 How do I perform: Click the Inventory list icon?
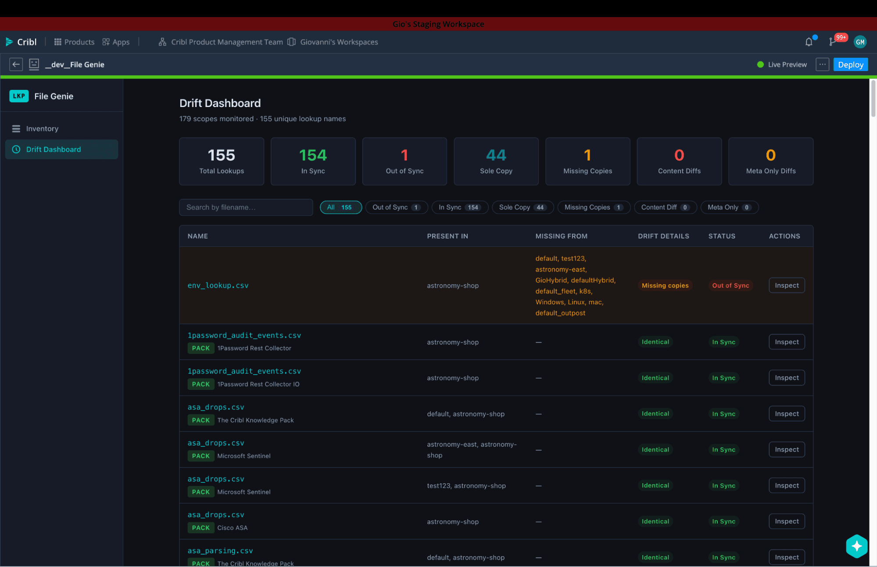click(x=16, y=128)
